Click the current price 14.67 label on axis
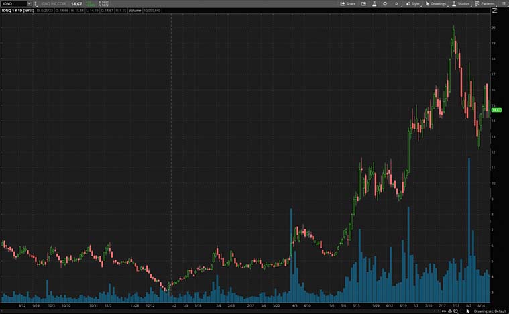Image resolution: width=509 pixels, height=314 pixels. (497, 110)
